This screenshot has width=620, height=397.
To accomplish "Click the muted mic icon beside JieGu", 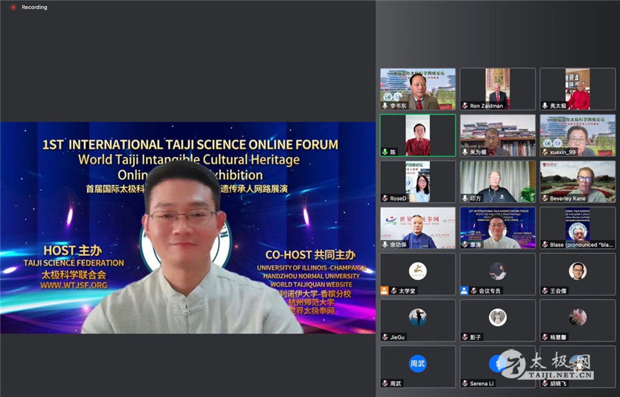I will 385,337.
